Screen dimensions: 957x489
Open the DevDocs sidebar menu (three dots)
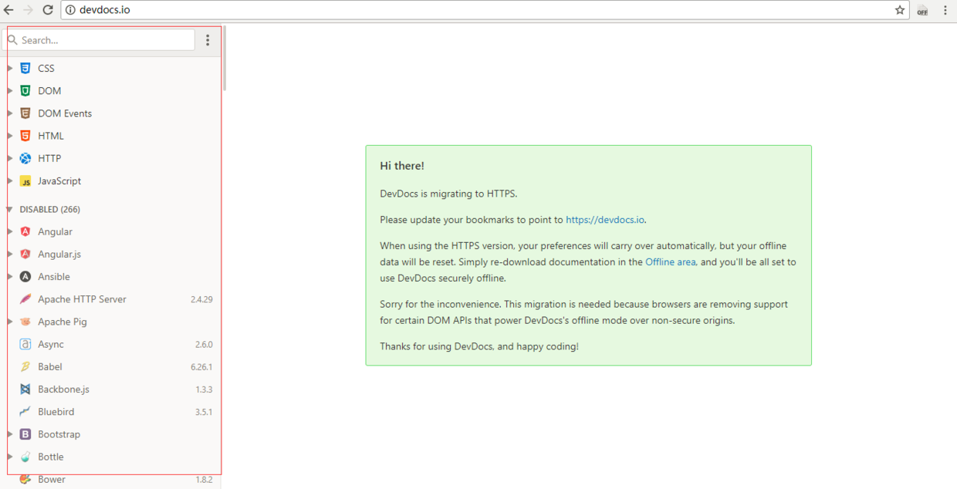[208, 40]
